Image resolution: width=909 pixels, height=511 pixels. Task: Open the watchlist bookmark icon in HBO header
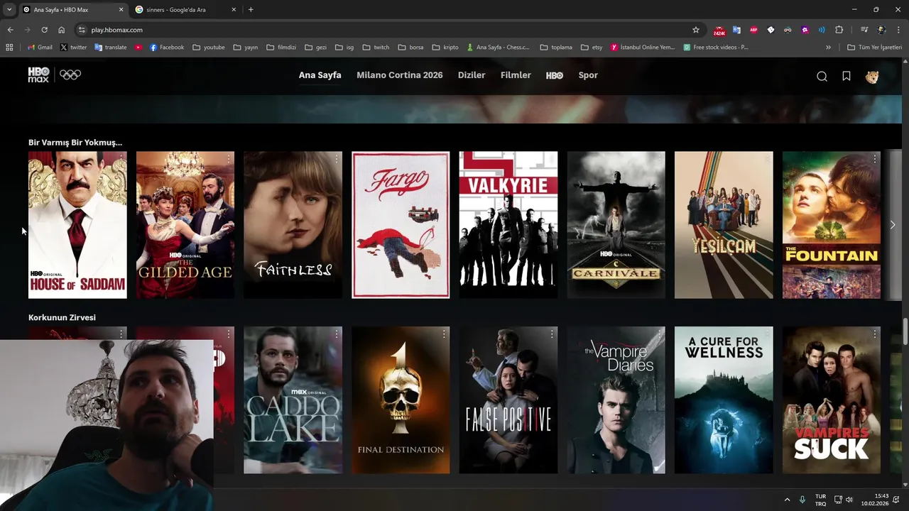[847, 76]
